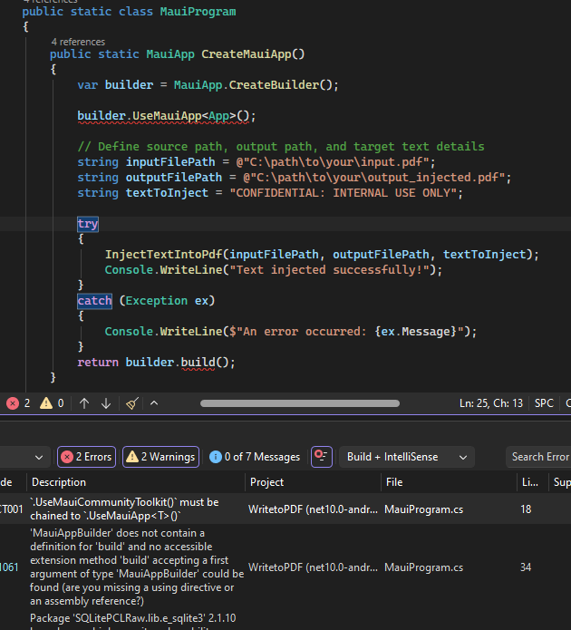Toggle the 2 Errors filter button
Image resolution: width=571 pixels, height=630 pixels.
pyautogui.click(x=86, y=457)
